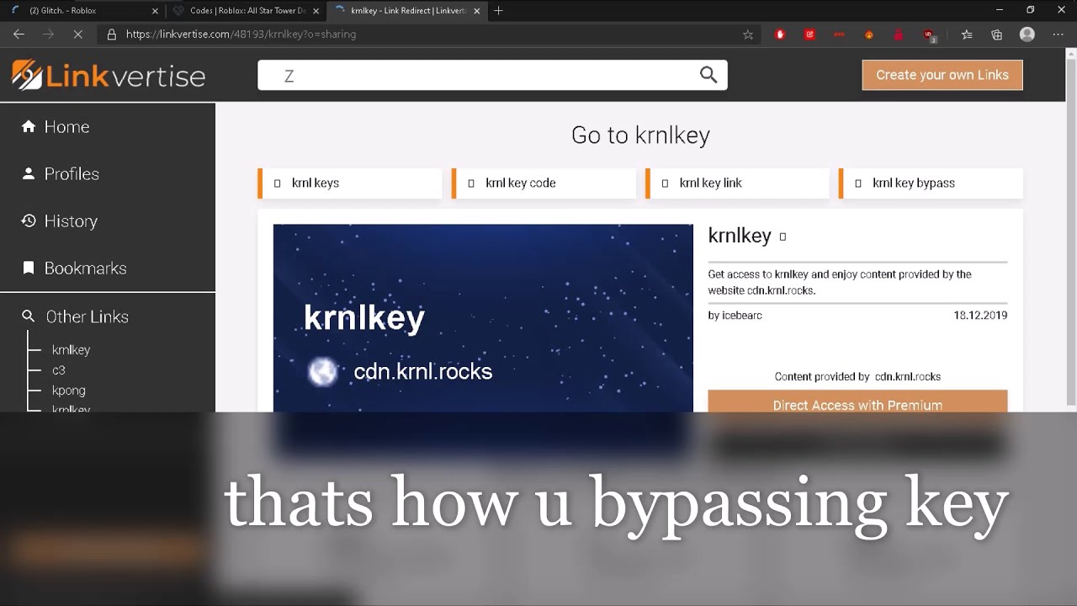Select c3 in Other Links list
Viewport: 1077px width, 606px height.
tap(58, 369)
